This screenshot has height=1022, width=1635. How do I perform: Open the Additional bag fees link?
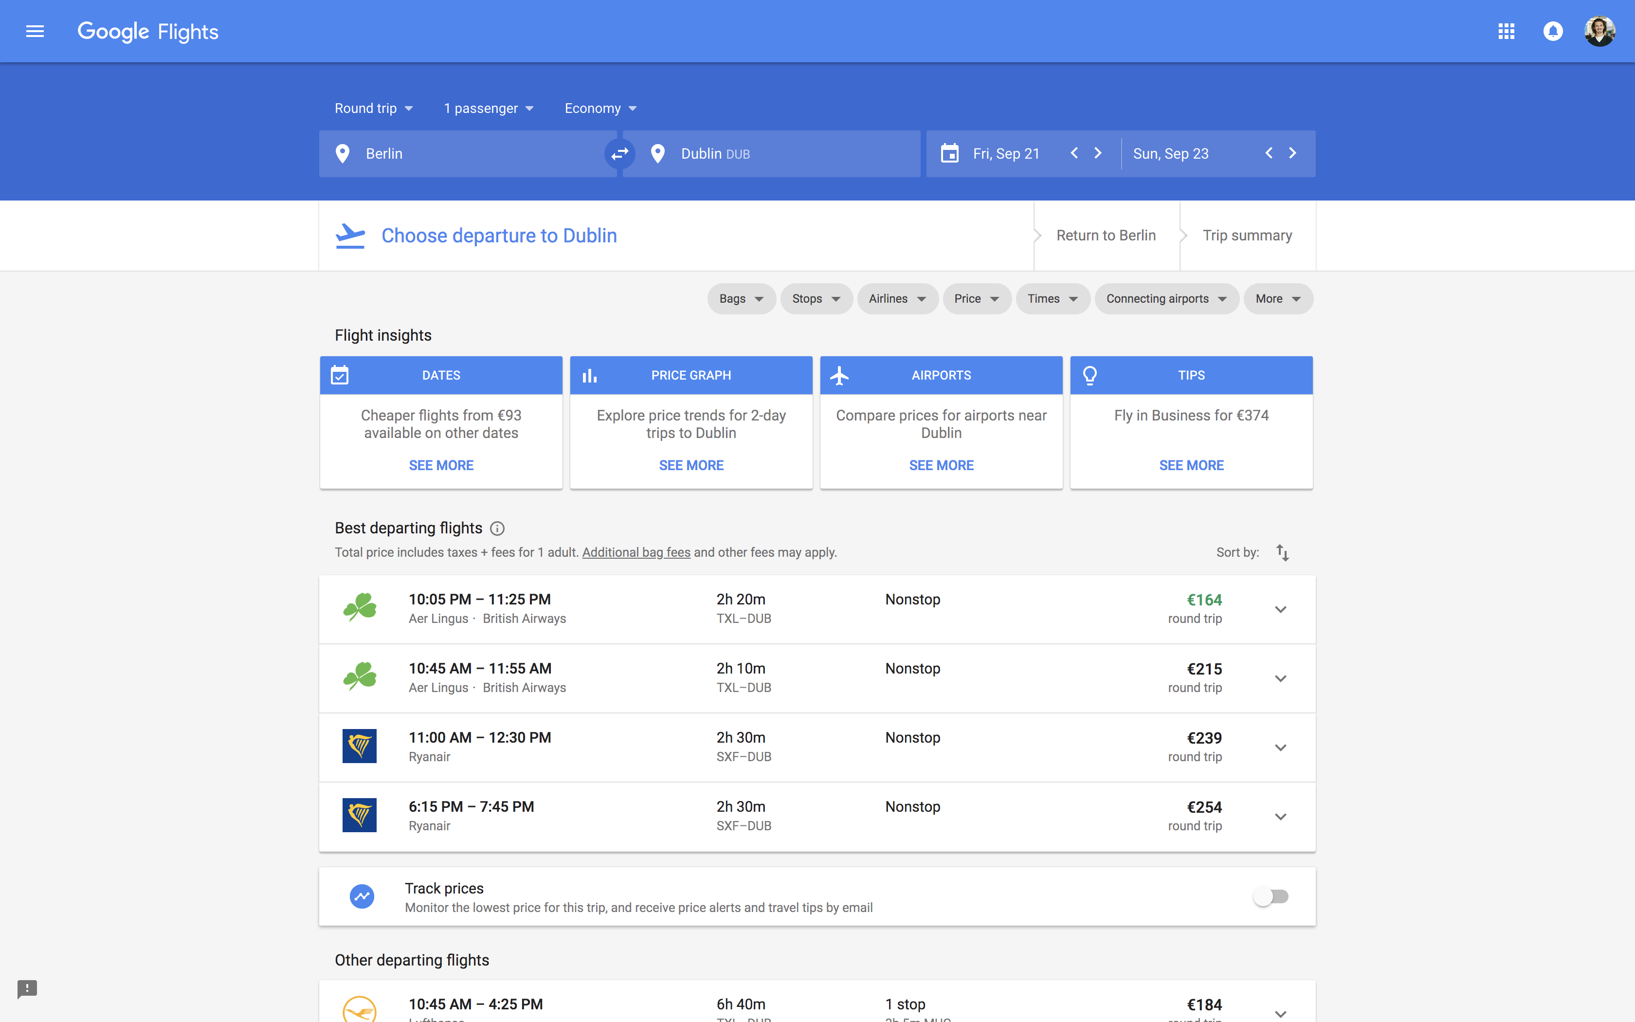pos(636,552)
